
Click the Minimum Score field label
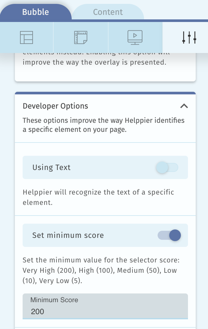[x=54, y=300]
